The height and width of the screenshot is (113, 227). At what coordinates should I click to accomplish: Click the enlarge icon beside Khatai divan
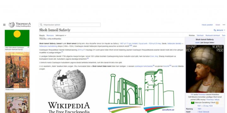coord(28,89)
